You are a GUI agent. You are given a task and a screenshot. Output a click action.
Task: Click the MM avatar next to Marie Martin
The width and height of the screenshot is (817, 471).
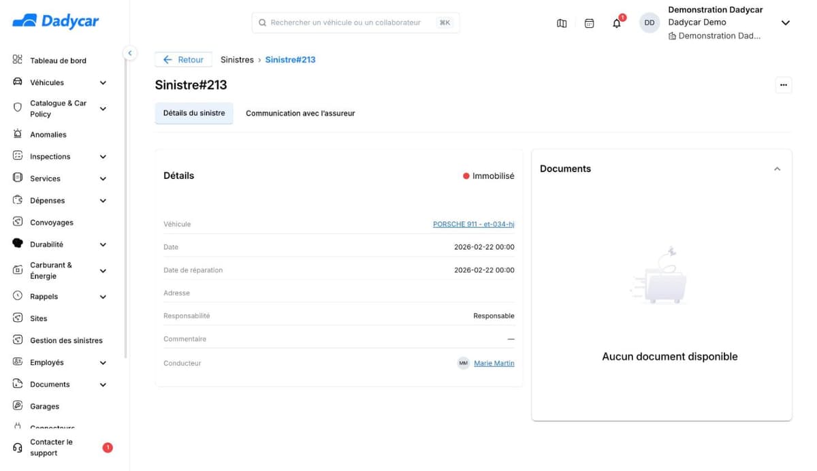tap(463, 363)
